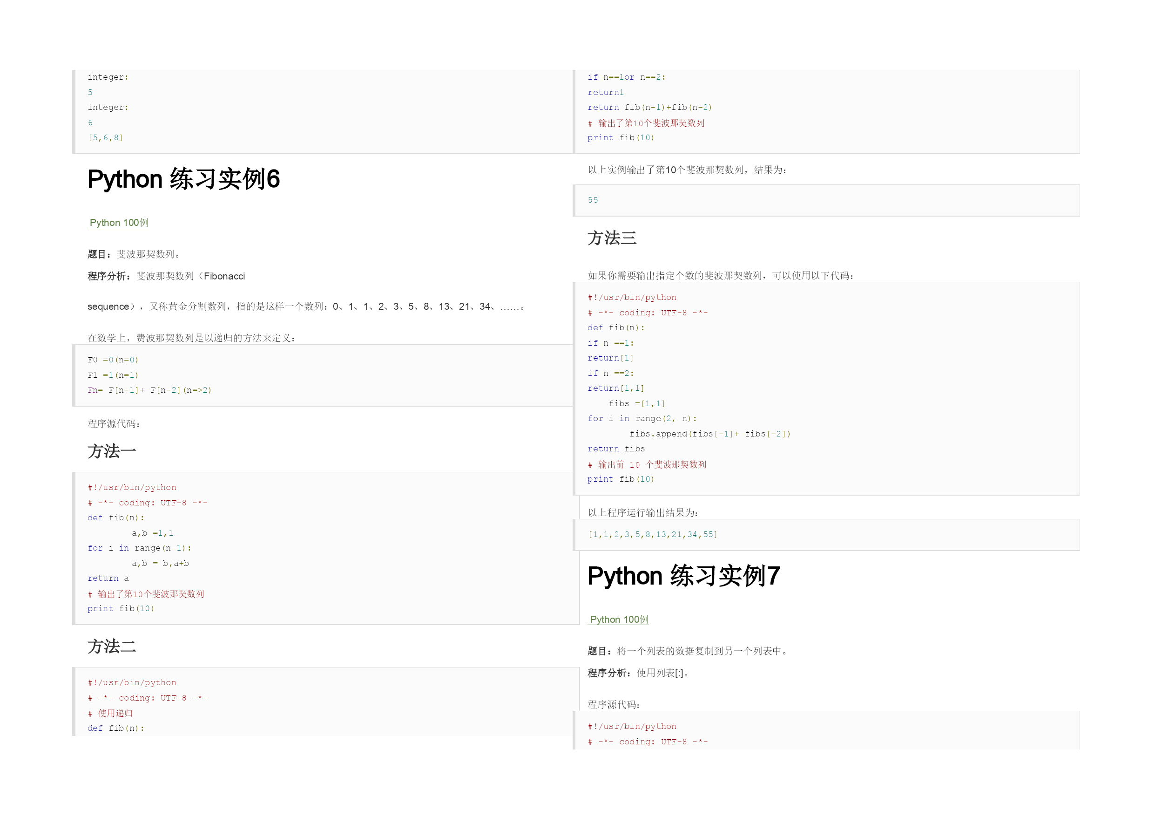This screenshot has height=817, width=1155.
Task: Click the sentence 如果你需要输出指定个数的斐波那契数列
Action: point(721,276)
